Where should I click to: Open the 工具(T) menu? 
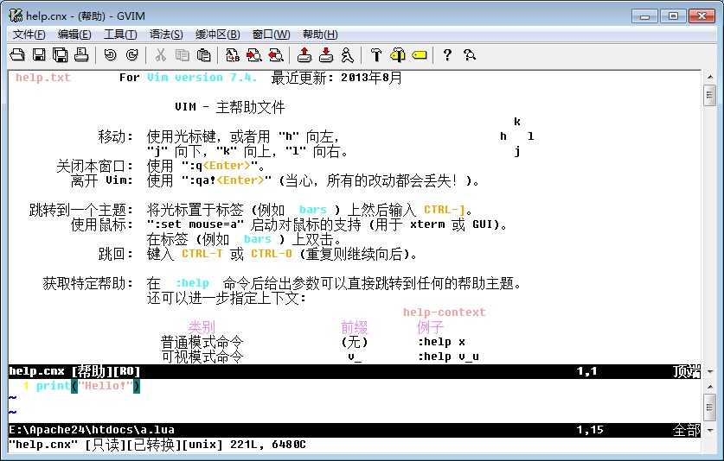point(120,35)
